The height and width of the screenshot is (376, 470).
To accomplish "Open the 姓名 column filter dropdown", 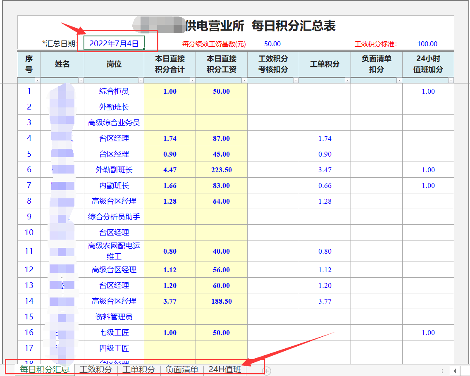I will [x=81, y=81].
